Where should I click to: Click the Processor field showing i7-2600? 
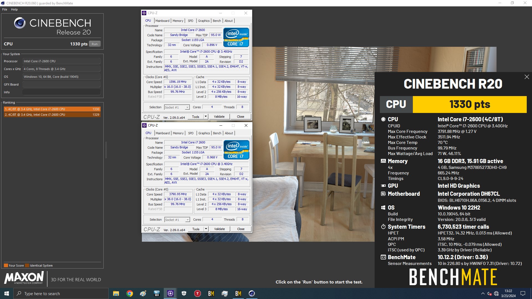coord(62,61)
